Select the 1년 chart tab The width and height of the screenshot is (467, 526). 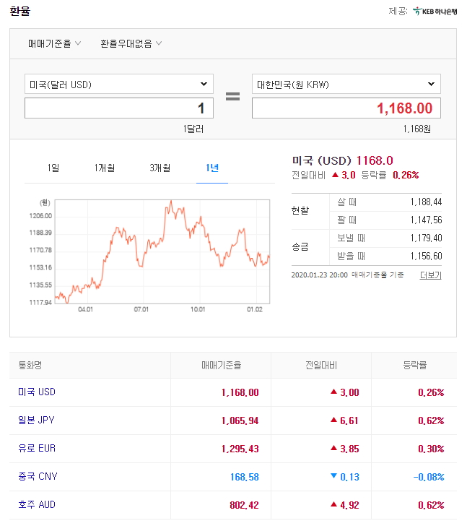pos(212,168)
